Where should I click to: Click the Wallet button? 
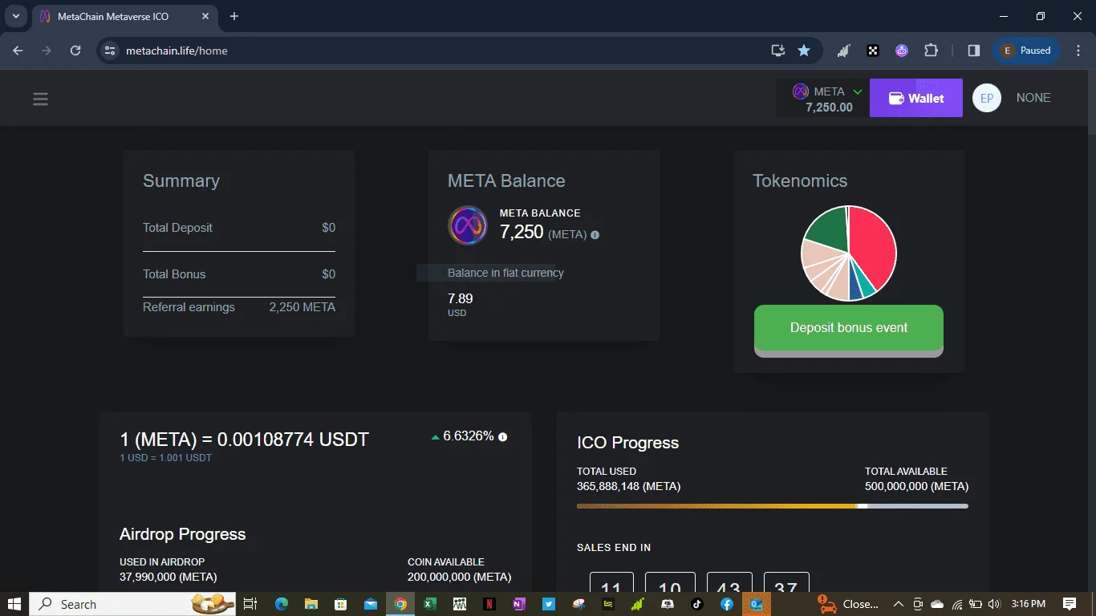(916, 98)
